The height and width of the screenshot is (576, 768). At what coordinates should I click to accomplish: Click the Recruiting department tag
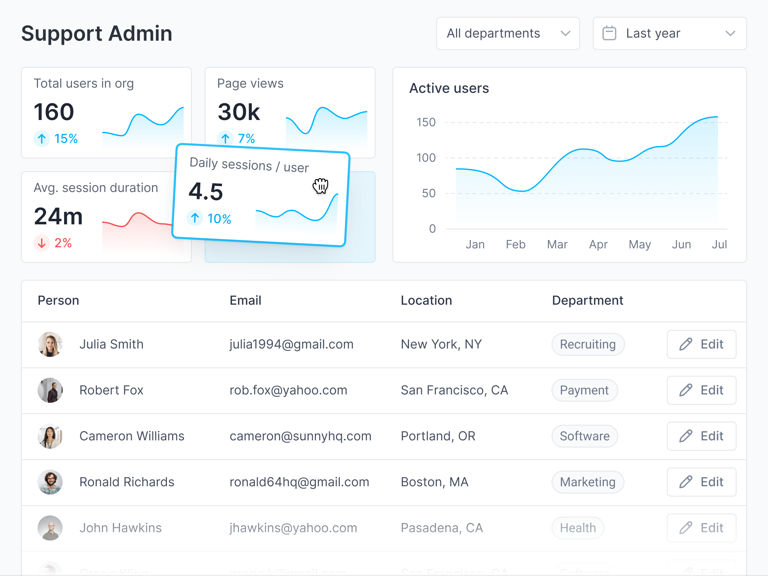[x=588, y=344]
